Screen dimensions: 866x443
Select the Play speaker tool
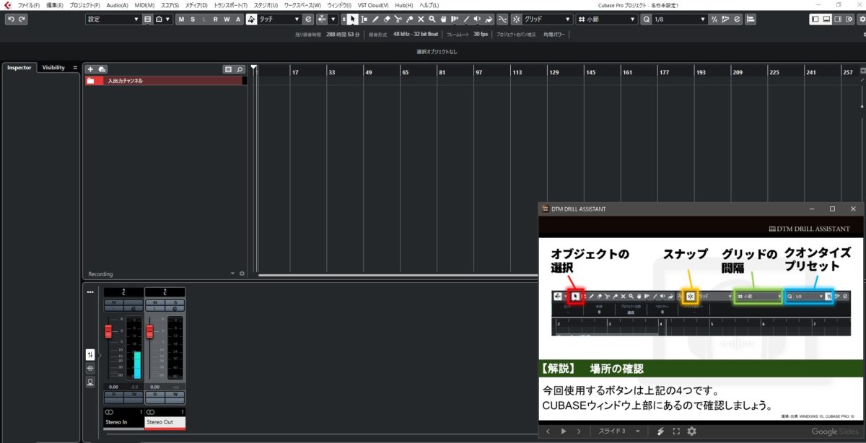click(x=477, y=19)
